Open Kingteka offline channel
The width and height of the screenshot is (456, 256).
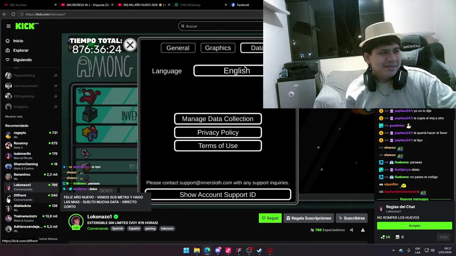click(31, 107)
